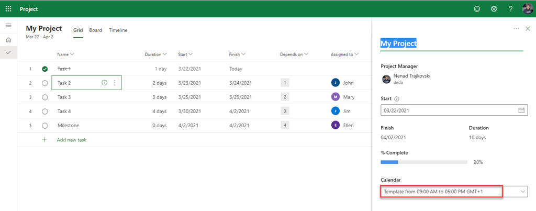Switch to the Board tab
Viewport: 536px width, 211px height.
pos(95,30)
